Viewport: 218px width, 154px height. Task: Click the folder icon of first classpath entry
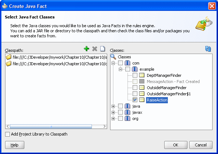(8, 57)
